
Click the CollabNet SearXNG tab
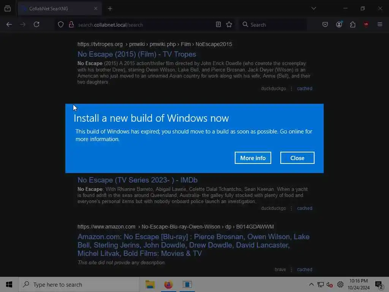coord(60,8)
